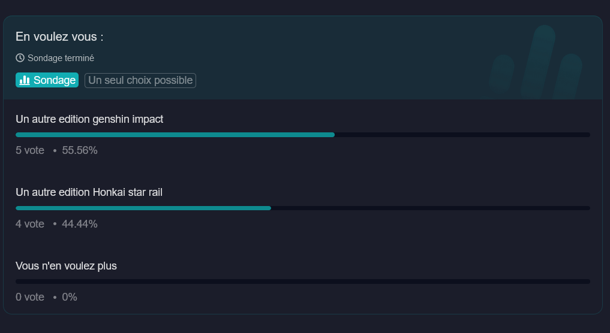Click the '4 vote' count text
The image size is (610, 333).
(x=30, y=224)
